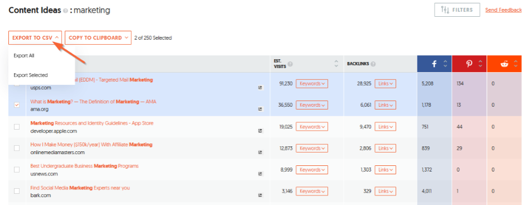Uncheck the ama.org row checkbox
Screen dimensions: 523x205
point(17,105)
